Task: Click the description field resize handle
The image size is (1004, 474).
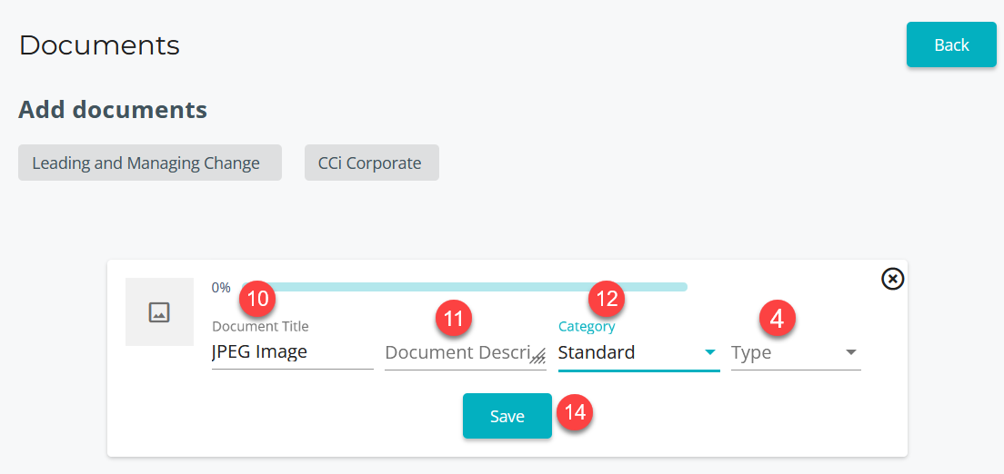Action: pyautogui.click(x=537, y=357)
